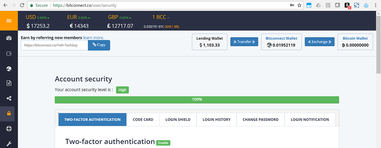This screenshot has width=381, height=148.
Task: Switch to the Code Card tab
Action: 143,119
